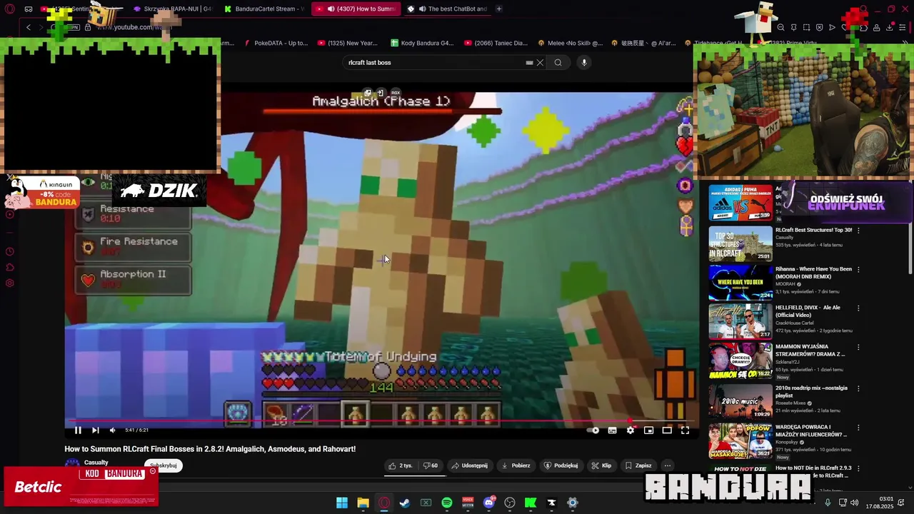This screenshot has height=514, width=914.
Task: Open options for 'WARDĘGA POWRACA' video
Action: tap(858, 427)
